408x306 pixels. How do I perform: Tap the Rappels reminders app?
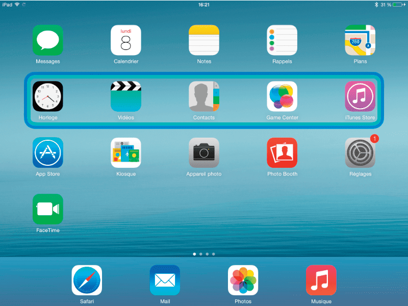click(282, 40)
